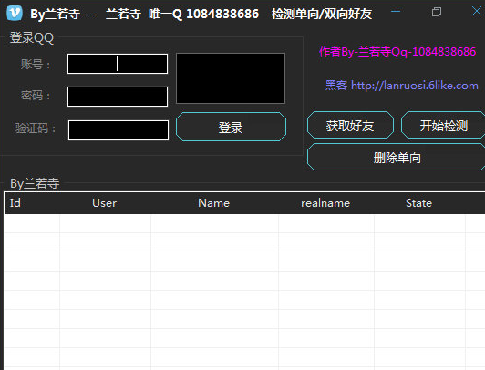Sort by the User column header
This screenshot has width=485, height=370.
point(105,203)
